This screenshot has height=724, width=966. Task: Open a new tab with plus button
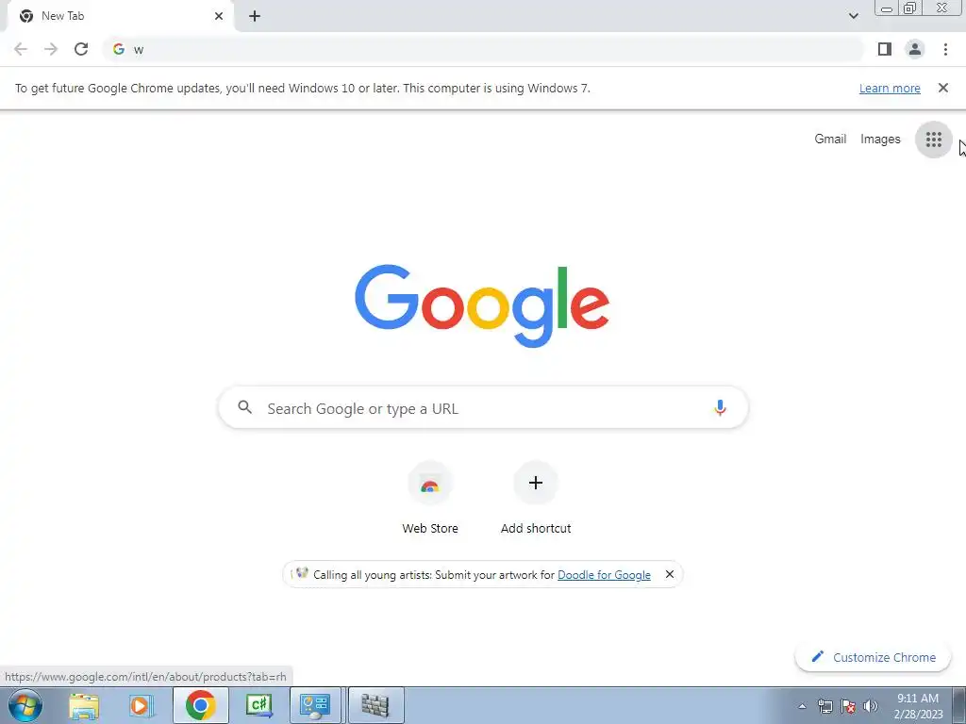click(255, 16)
